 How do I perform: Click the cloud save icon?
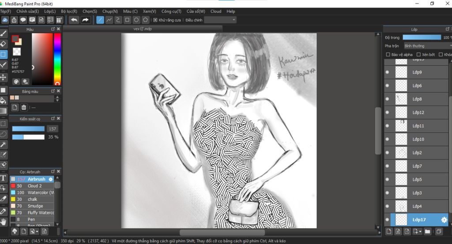coord(5,20)
